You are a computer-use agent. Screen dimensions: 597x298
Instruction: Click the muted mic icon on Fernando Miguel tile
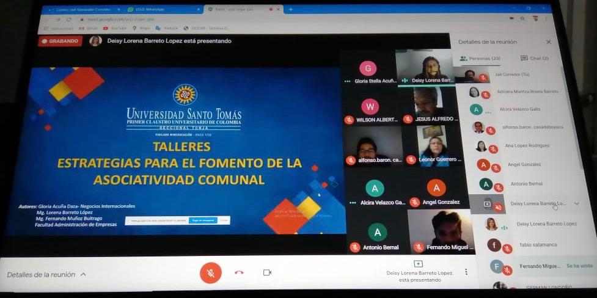419,248
